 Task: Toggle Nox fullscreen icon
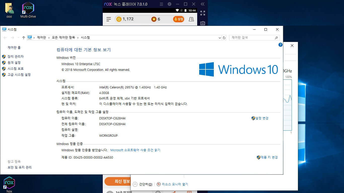(202, 13)
